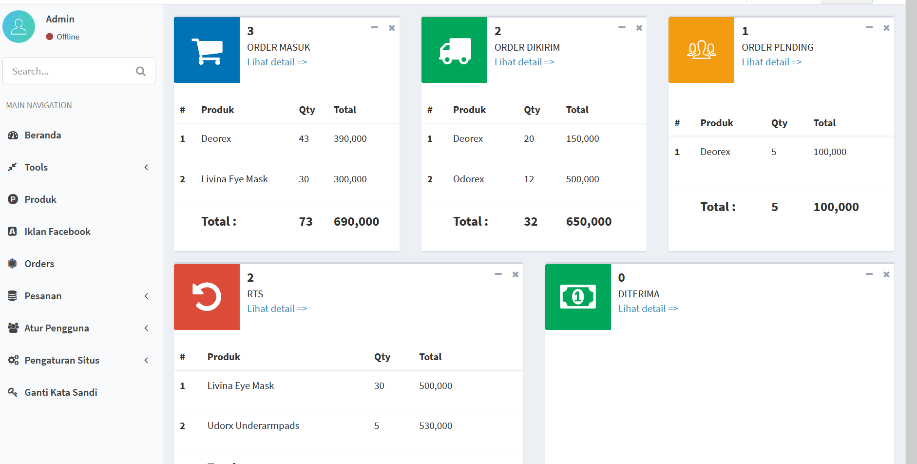Click the red RTS return arrow icon
The height and width of the screenshot is (464, 917).
click(207, 297)
